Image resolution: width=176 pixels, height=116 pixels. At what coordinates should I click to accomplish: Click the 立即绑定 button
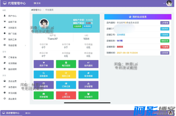165,35
